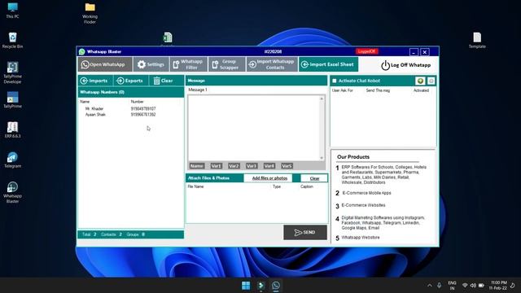The width and height of the screenshot is (521, 293).
Task: Minimize the Whatsapp Blaster window
Action: 414,52
